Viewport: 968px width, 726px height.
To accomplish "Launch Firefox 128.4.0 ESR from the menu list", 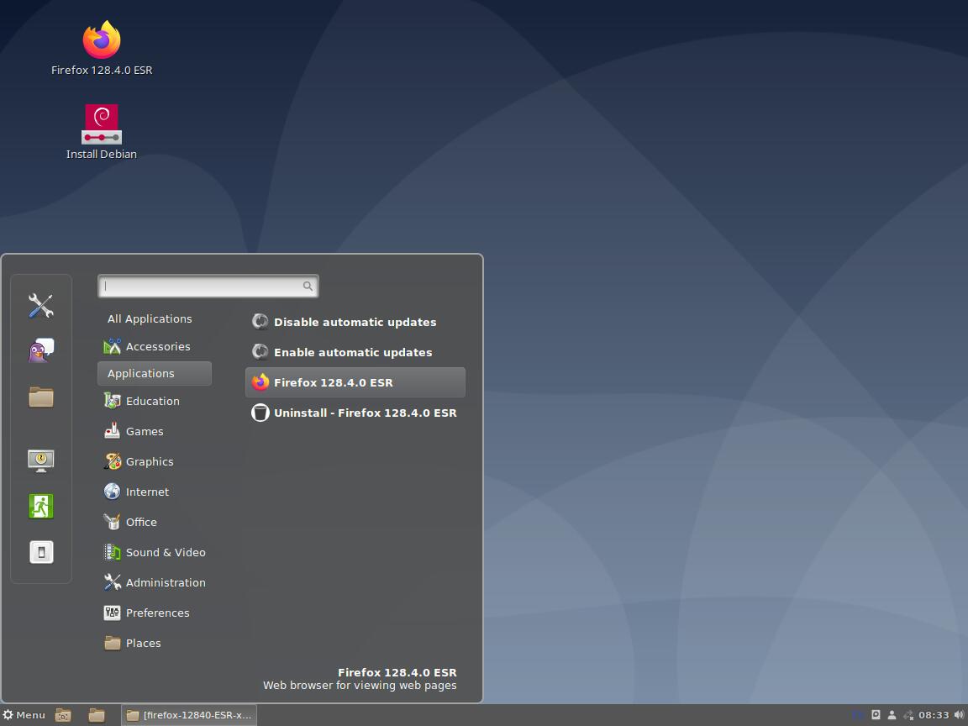I will pos(355,382).
